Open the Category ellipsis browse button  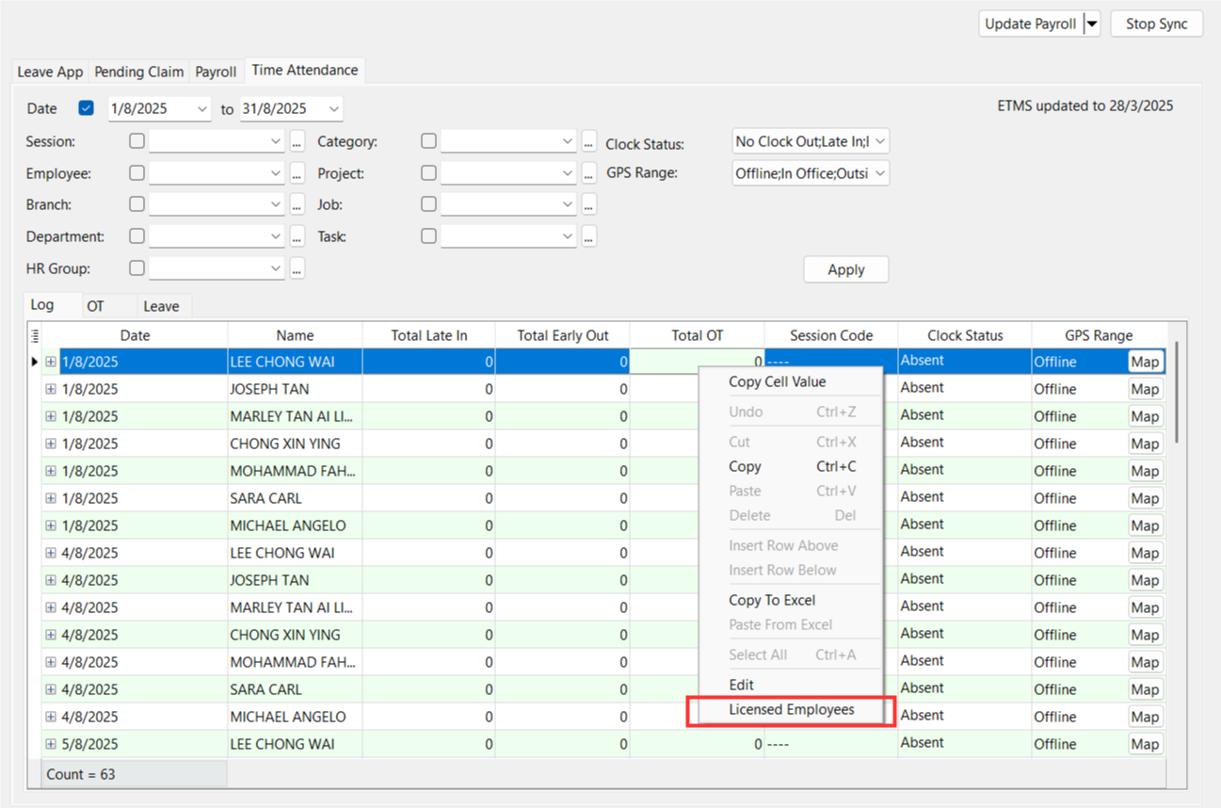(589, 142)
